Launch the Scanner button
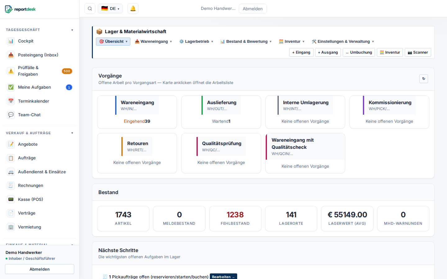 point(418,52)
